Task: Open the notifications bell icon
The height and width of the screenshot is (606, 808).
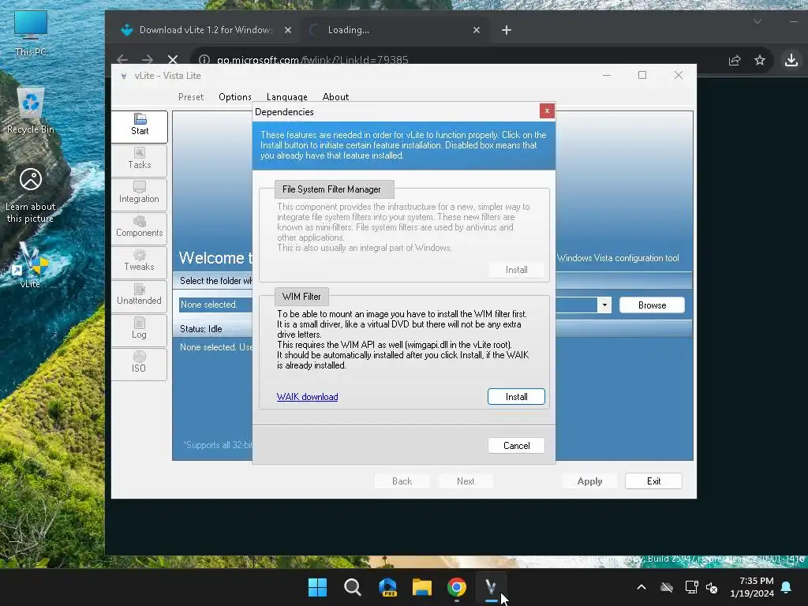Action: click(x=787, y=587)
